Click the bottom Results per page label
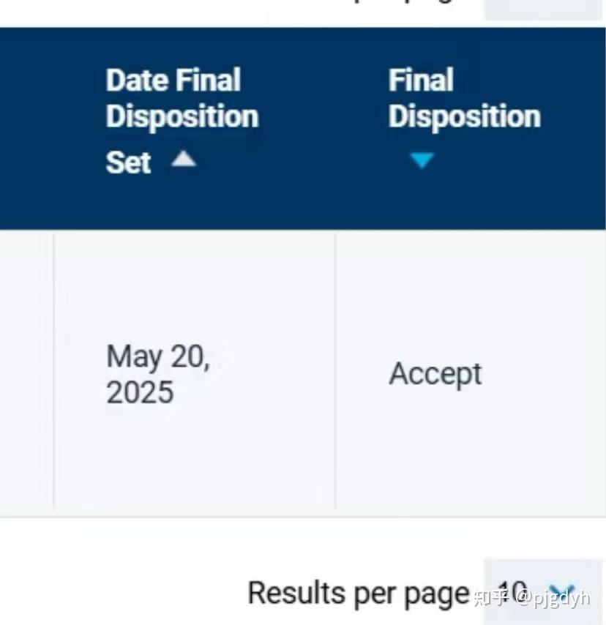 coord(358,592)
